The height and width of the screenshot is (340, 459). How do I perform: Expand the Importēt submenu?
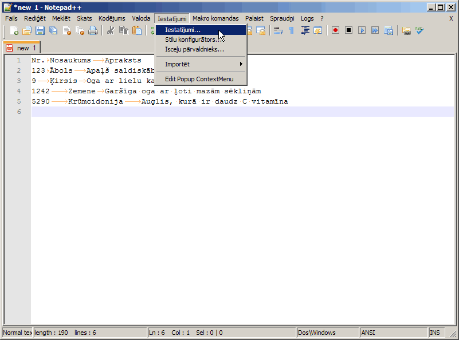(201, 64)
